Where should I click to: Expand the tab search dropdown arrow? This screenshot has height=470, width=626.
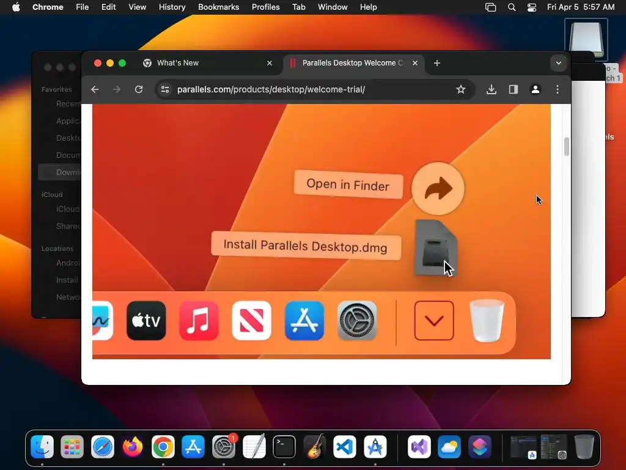559,63
